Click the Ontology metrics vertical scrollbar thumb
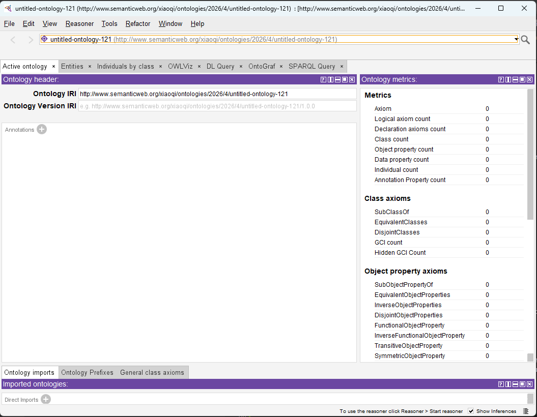The image size is (537, 417). tap(530, 154)
